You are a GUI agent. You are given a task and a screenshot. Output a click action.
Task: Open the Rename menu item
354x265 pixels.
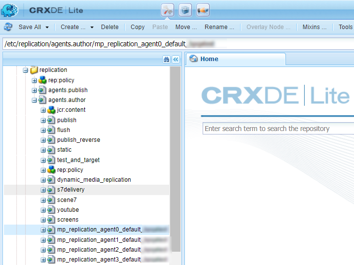pyautogui.click(x=219, y=27)
